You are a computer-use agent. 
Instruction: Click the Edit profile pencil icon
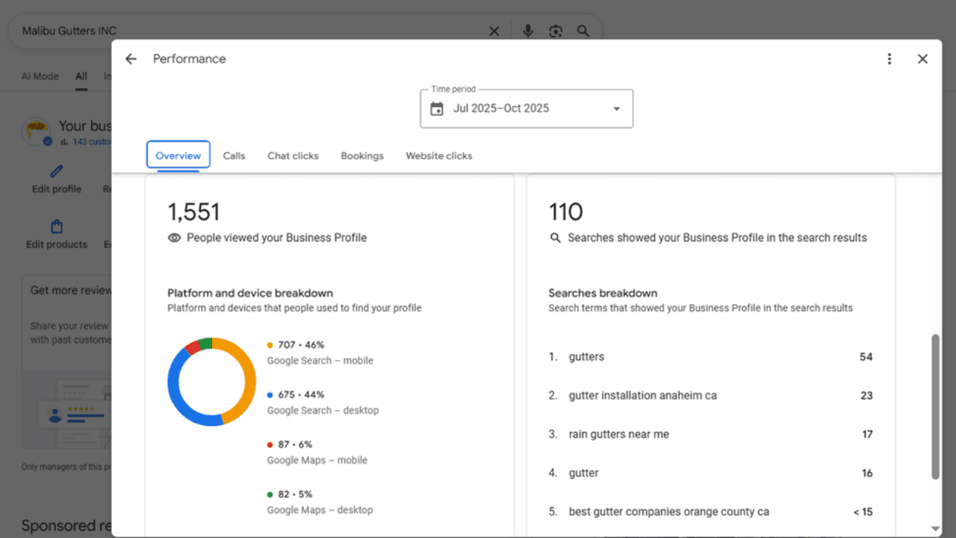click(x=57, y=172)
